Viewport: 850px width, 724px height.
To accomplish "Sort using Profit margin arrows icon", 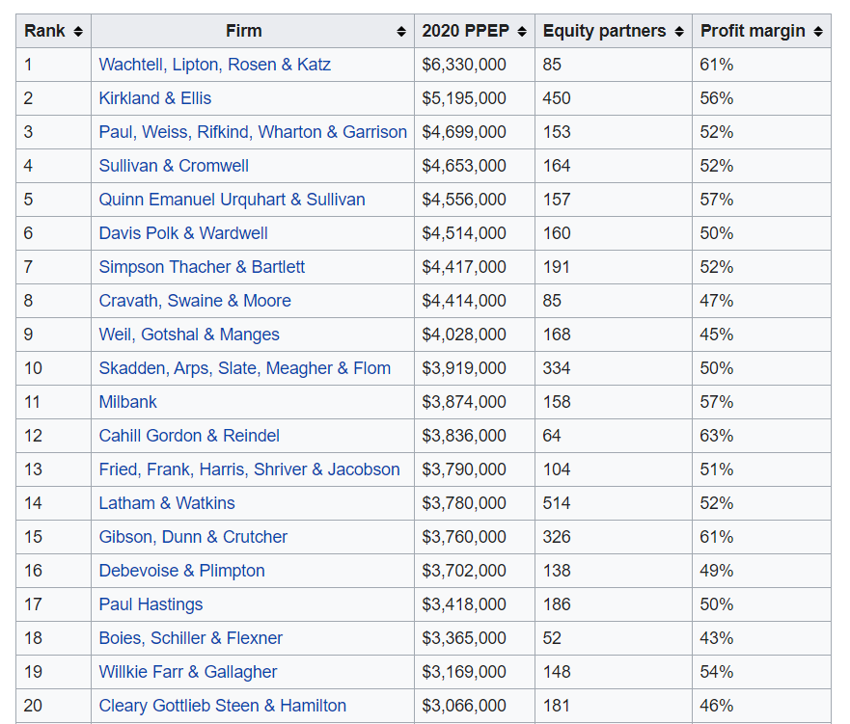I will [x=818, y=32].
